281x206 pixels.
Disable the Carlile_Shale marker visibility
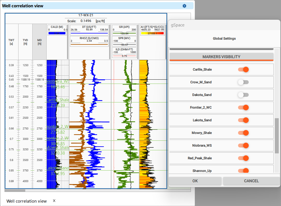click(x=243, y=70)
